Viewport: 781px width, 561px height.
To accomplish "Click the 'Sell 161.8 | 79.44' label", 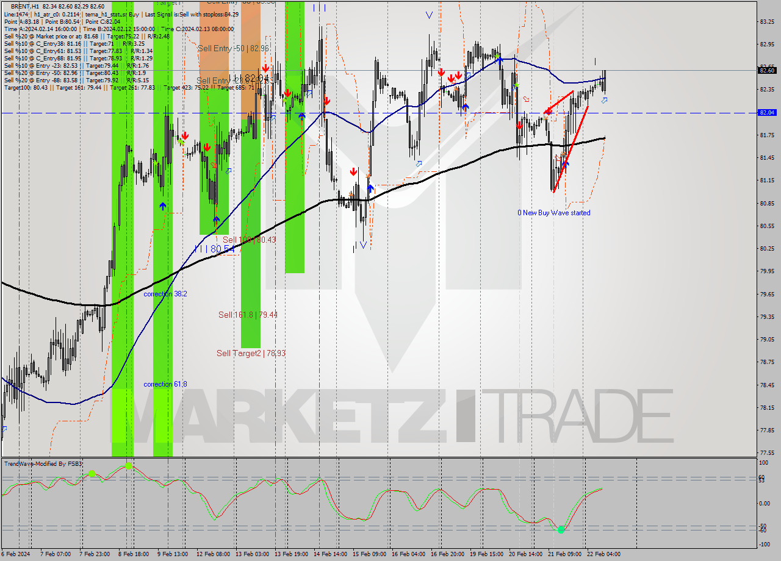I will coord(248,315).
